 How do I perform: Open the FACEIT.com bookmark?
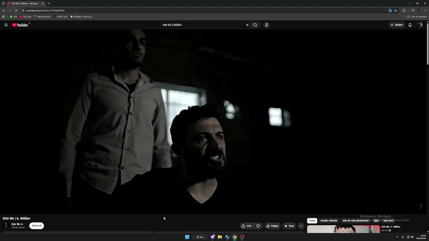point(61,17)
